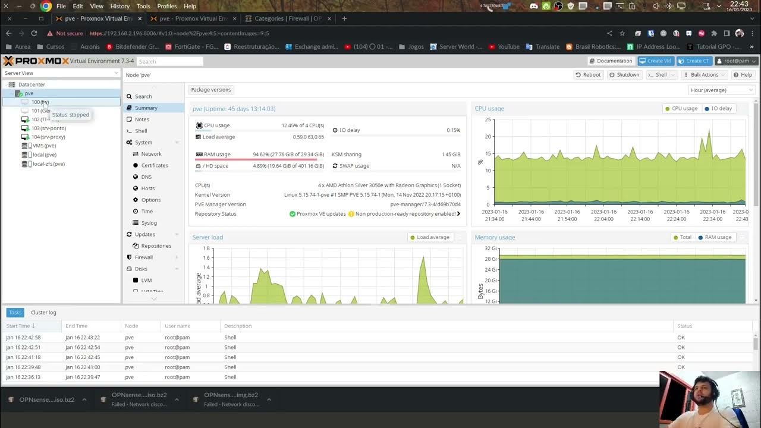Click the Shell terminal icon in the node menu
Viewport: 761px width, 428px height.
pos(129,131)
